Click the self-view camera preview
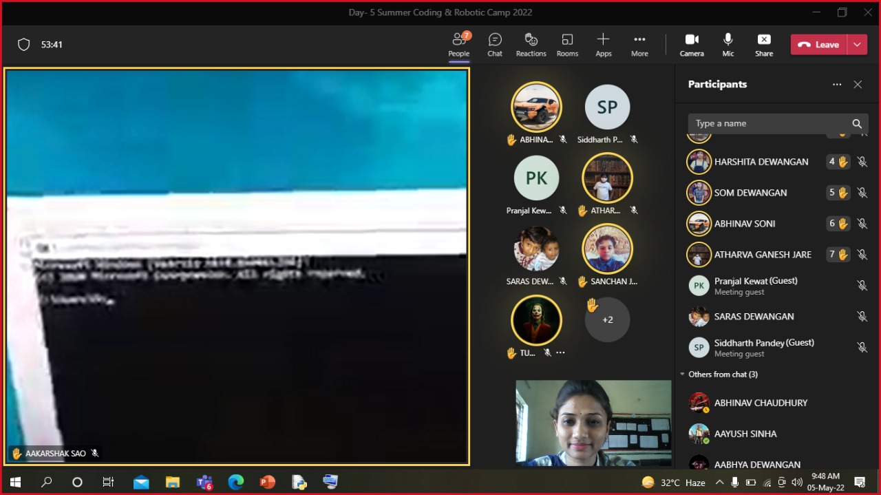 593,423
